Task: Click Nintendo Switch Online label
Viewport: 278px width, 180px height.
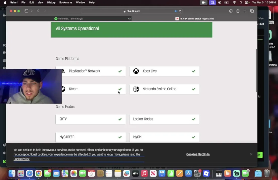Action: (x=159, y=89)
